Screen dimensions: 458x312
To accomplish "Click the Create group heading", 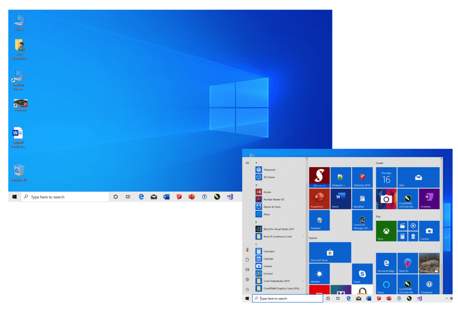I will click(x=379, y=163).
